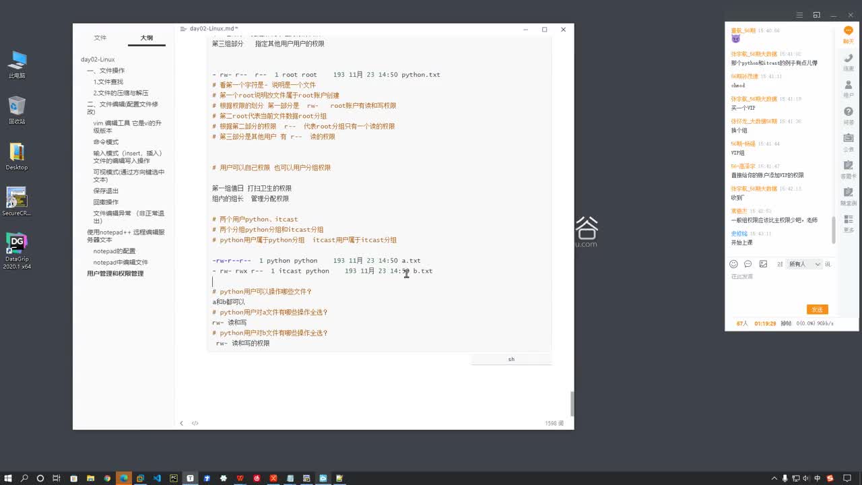Click the sh language label of code block
The image size is (862, 485).
click(511, 359)
